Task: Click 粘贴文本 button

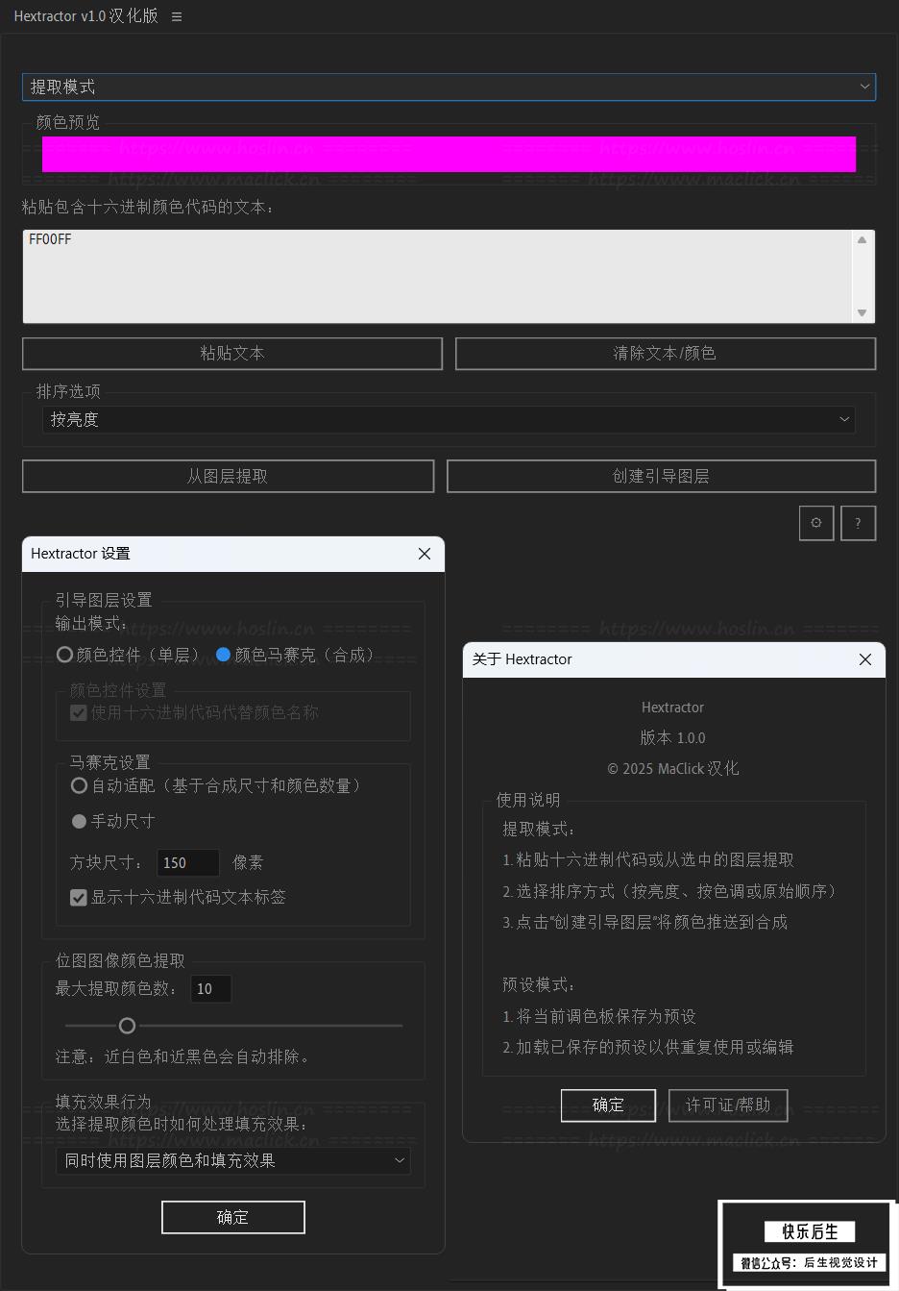Action: 232,353
